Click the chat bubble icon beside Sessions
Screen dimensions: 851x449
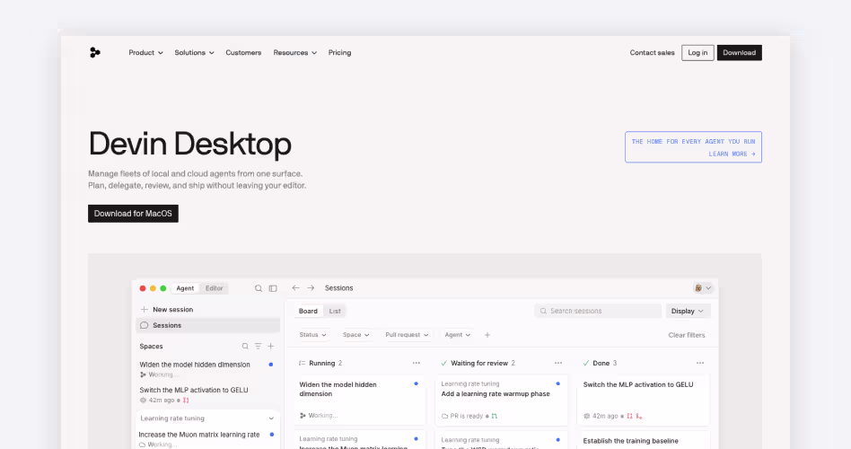(x=144, y=325)
